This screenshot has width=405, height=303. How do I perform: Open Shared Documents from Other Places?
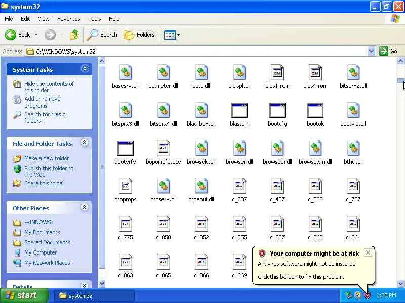pos(47,242)
